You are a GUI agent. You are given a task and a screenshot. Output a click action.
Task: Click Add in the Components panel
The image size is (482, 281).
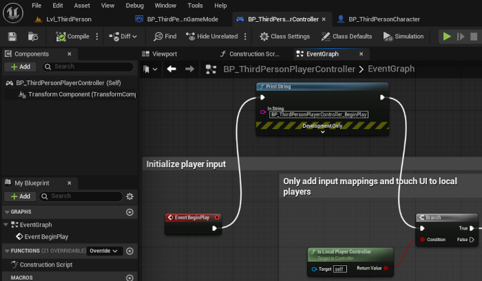pos(20,67)
